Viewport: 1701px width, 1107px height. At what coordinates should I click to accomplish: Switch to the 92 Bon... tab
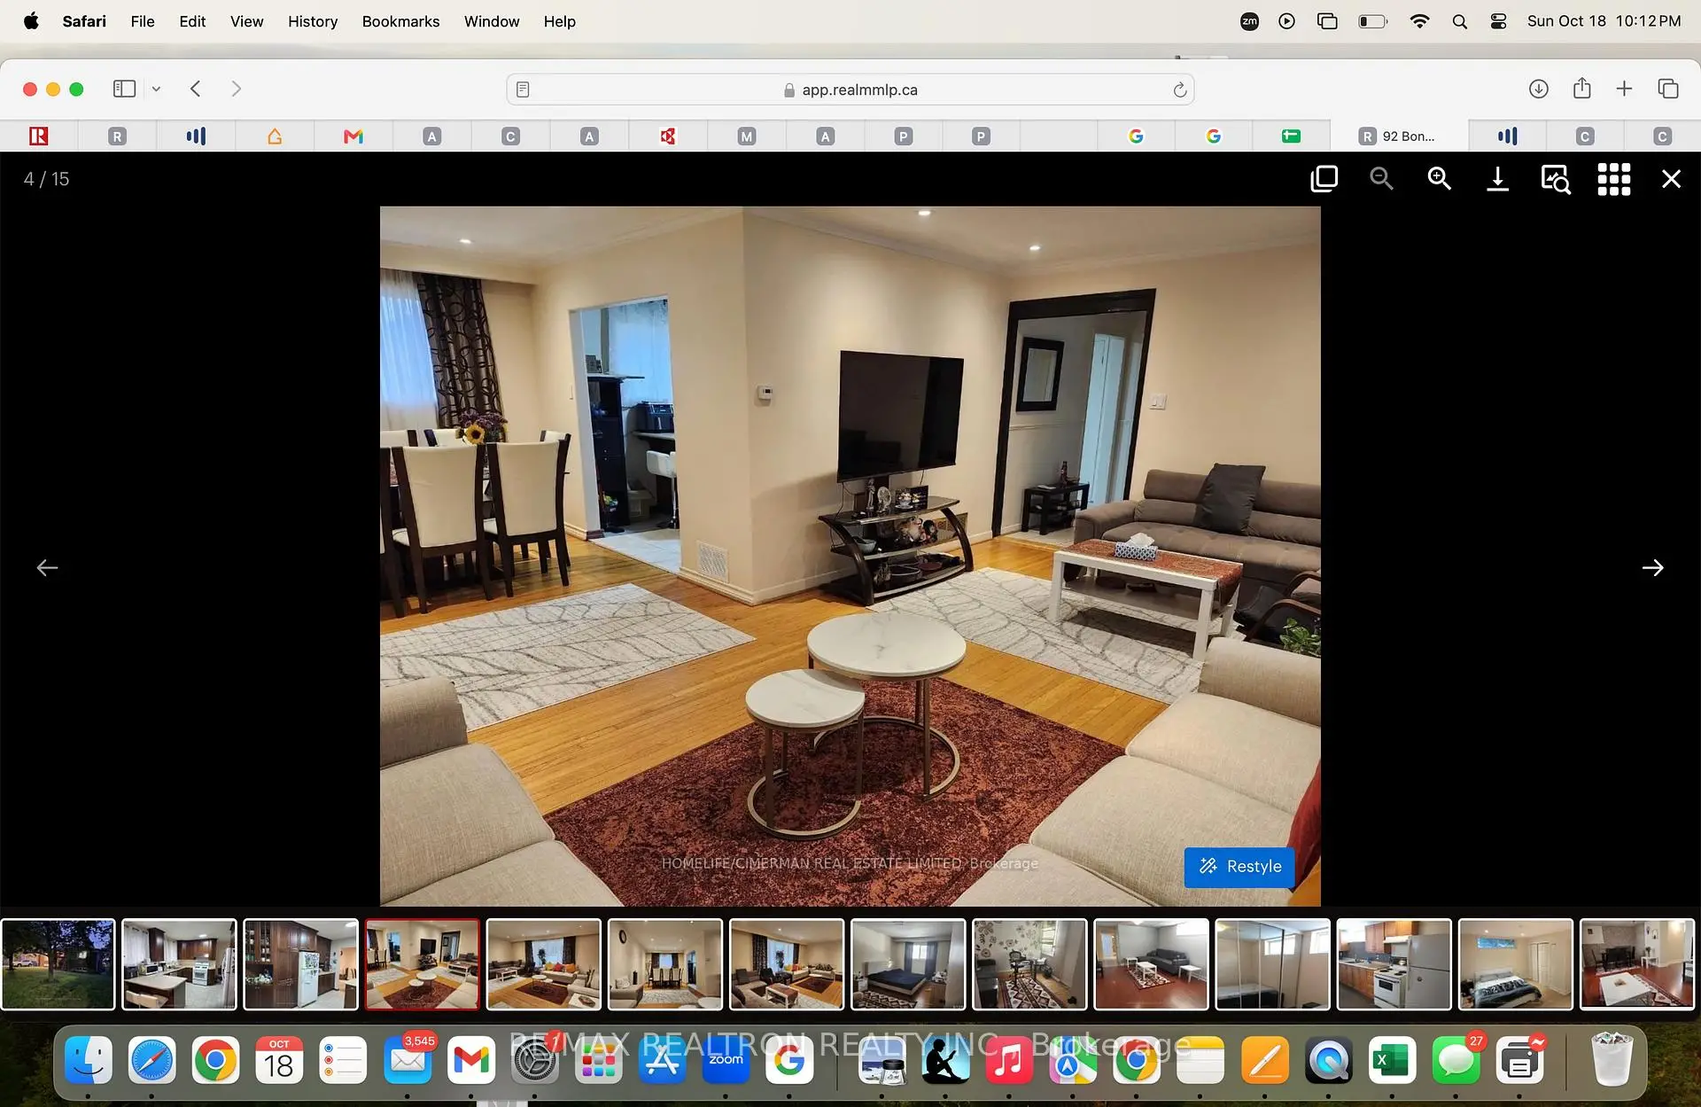point(1398,136)
